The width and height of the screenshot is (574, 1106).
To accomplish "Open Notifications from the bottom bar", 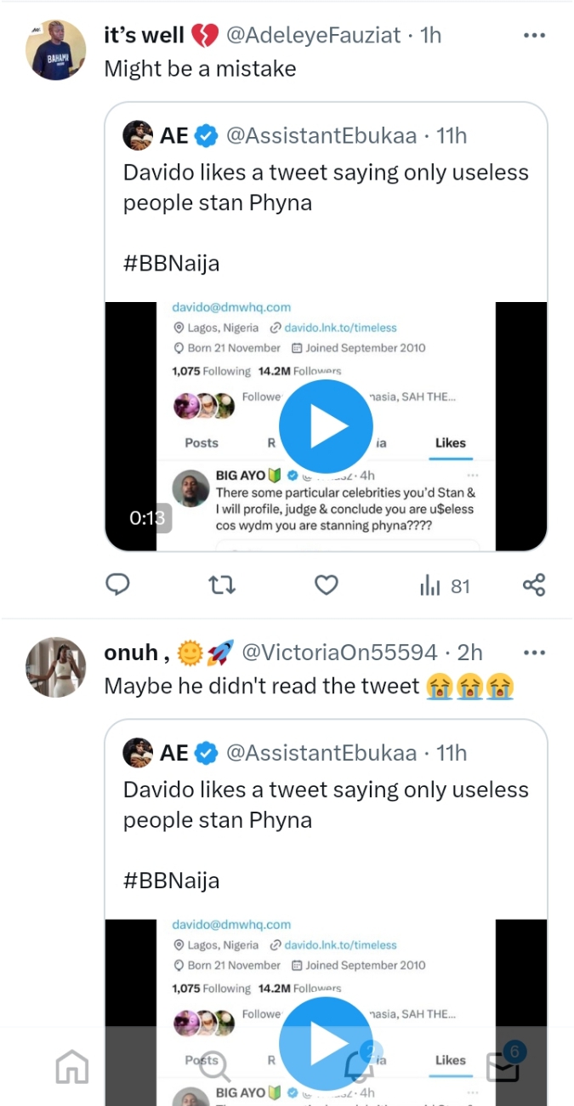I will click(359, 1067).
